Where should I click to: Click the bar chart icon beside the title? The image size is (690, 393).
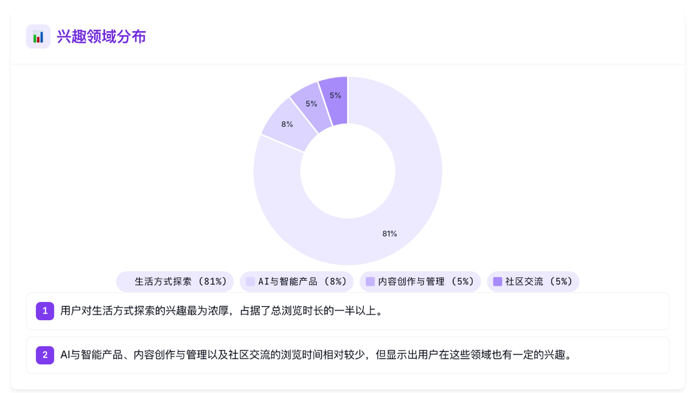click(38, 37)
